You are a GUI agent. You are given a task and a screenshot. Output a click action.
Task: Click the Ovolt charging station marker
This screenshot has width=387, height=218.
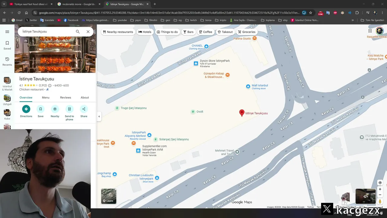(193, 112)
